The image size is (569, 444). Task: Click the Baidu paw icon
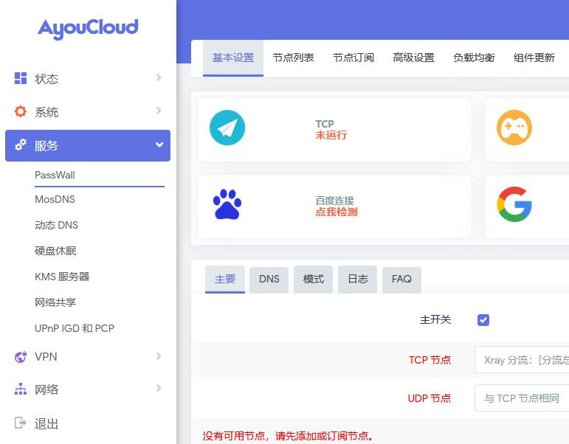pyautogui.click(x=227, y=205)
